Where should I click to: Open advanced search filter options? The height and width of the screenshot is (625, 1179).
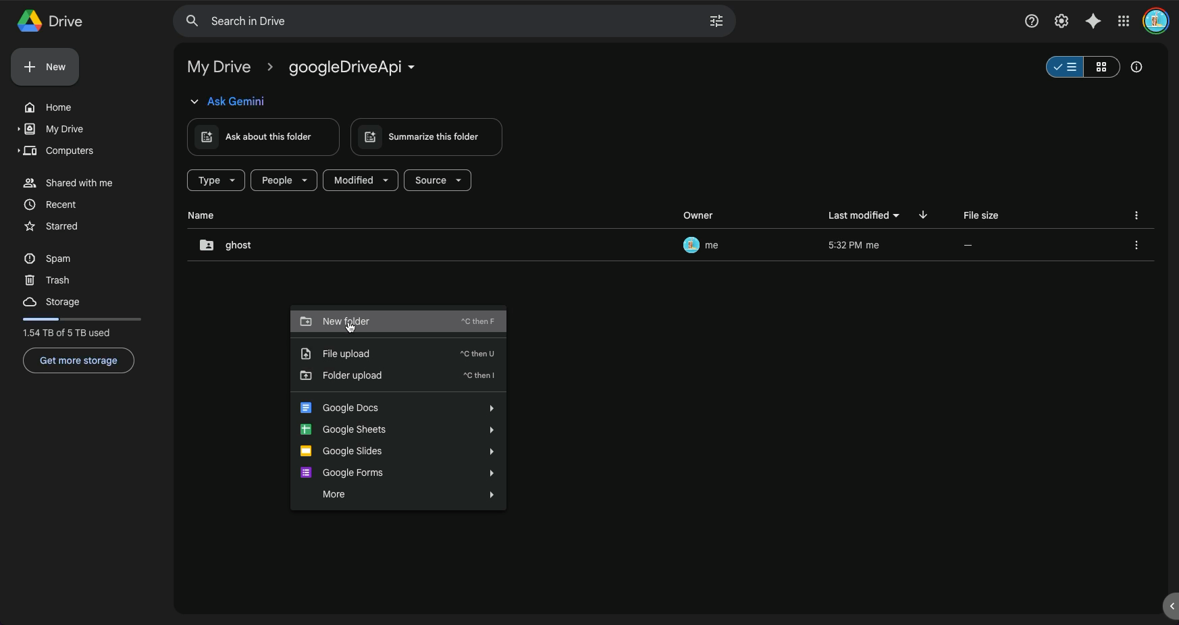(716, 21)
